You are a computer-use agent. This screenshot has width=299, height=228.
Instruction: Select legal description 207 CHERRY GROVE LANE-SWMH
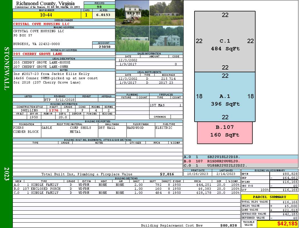click(41, 67)
